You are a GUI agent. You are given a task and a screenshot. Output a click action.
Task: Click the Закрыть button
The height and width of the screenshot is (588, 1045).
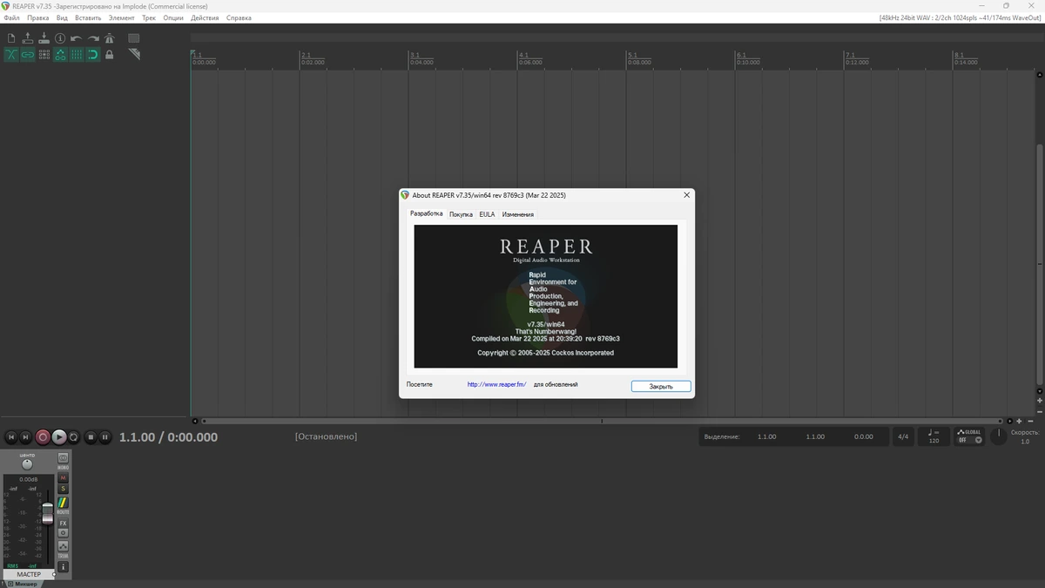coord(661,386)
